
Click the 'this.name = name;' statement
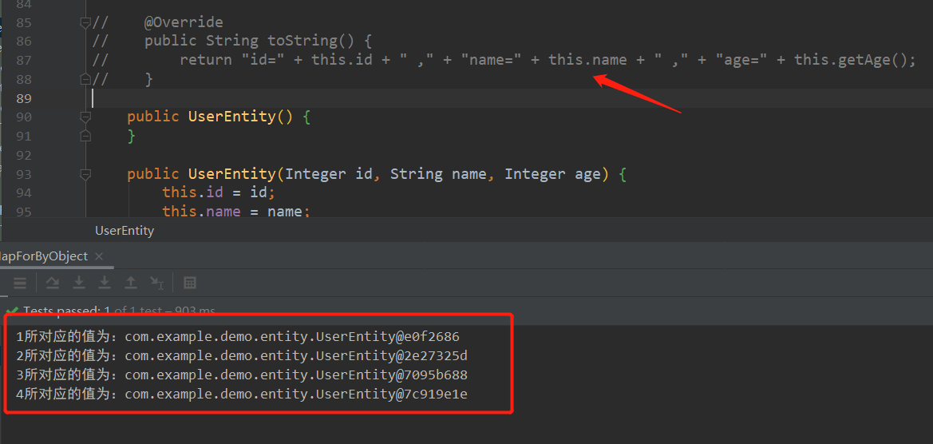click(236, 212)
